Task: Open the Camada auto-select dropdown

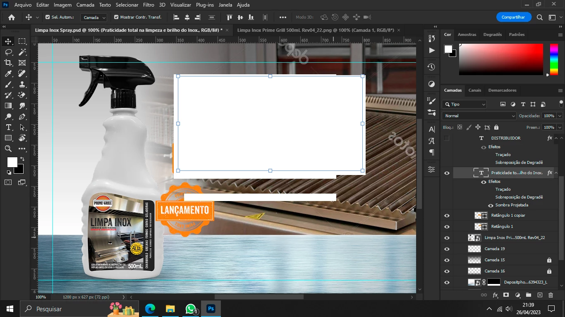Action: (x=94, y=17)
